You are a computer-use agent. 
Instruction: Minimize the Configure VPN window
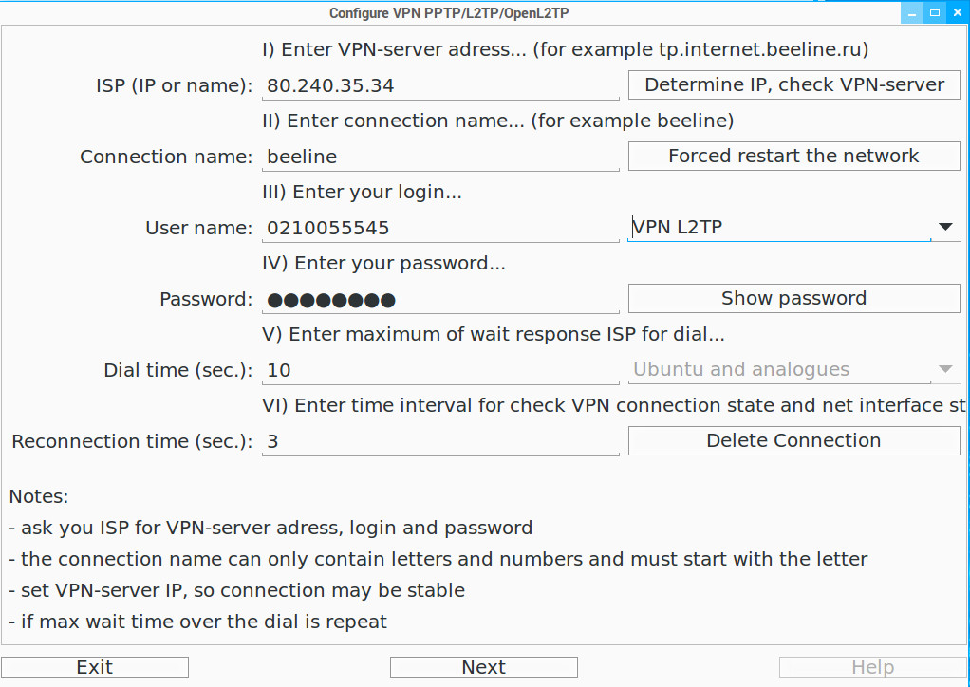tap(914, 13)
